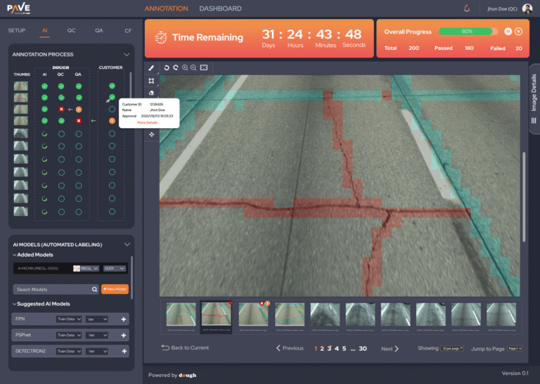Add the FPN model with plus icon

[124, 319]
